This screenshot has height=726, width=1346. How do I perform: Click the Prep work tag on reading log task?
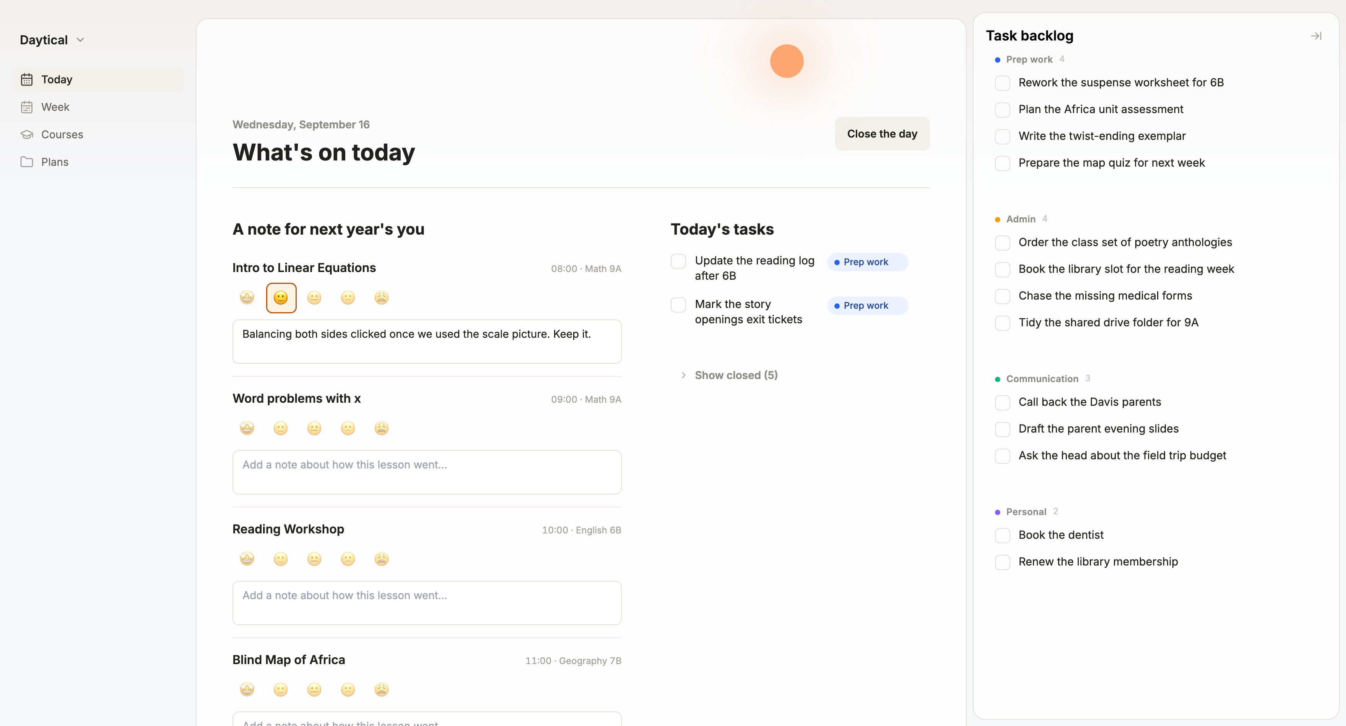tap(867, 262)
